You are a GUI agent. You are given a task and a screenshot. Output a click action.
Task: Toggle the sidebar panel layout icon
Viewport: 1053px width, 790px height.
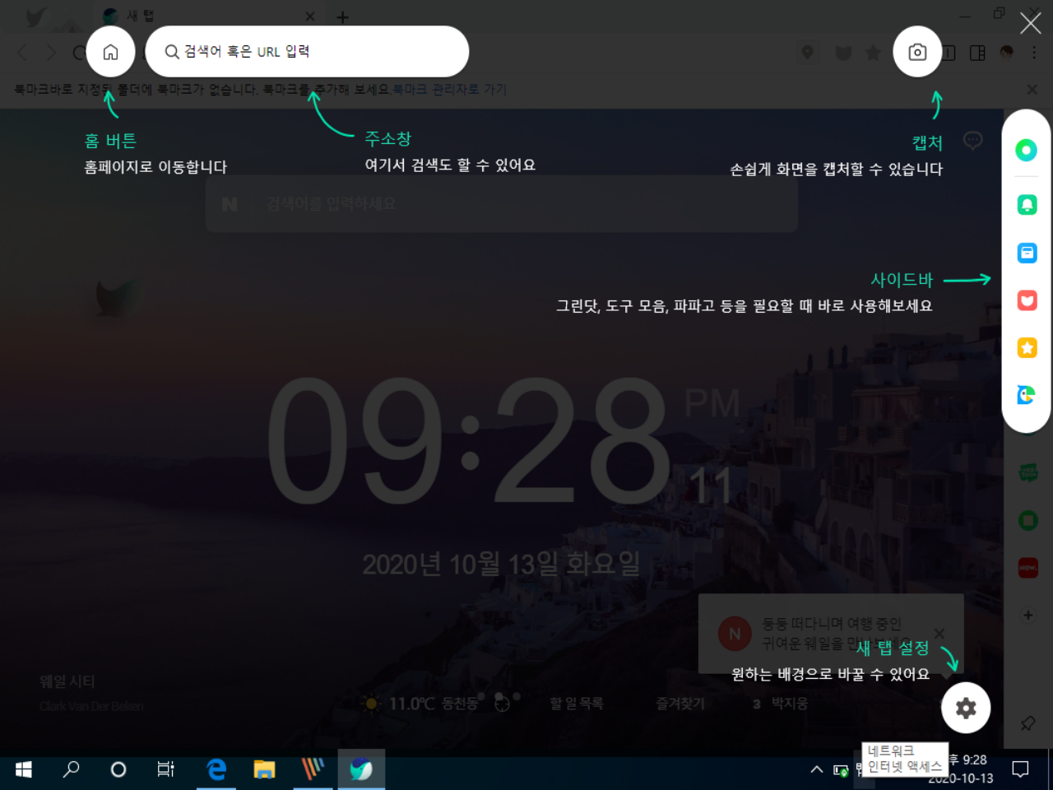pyautogui.click(x=977, y=53)
